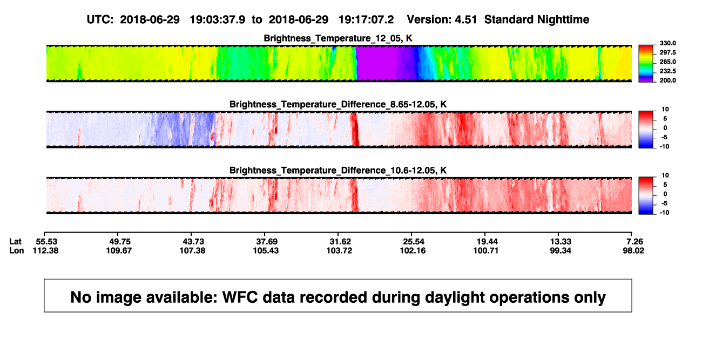Click latitude value 43.73
Image resolution: width=702 pixels, height=360 pixels.
[193, 241]
